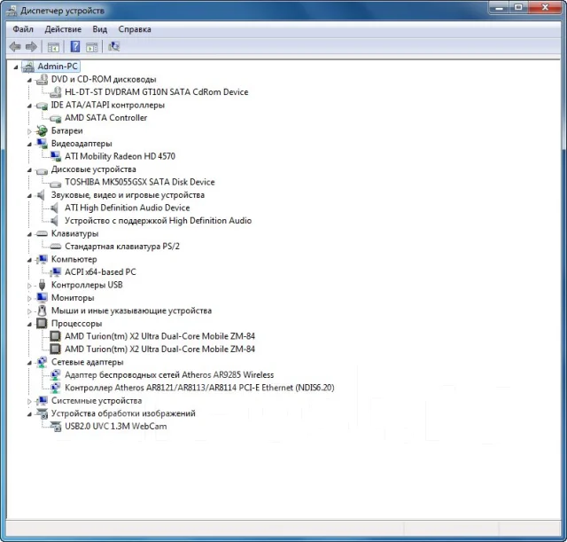Screen dimensions: 567x542
Task: Click the USB2.0 UVC WebCam icon
Action: point(56,427)
